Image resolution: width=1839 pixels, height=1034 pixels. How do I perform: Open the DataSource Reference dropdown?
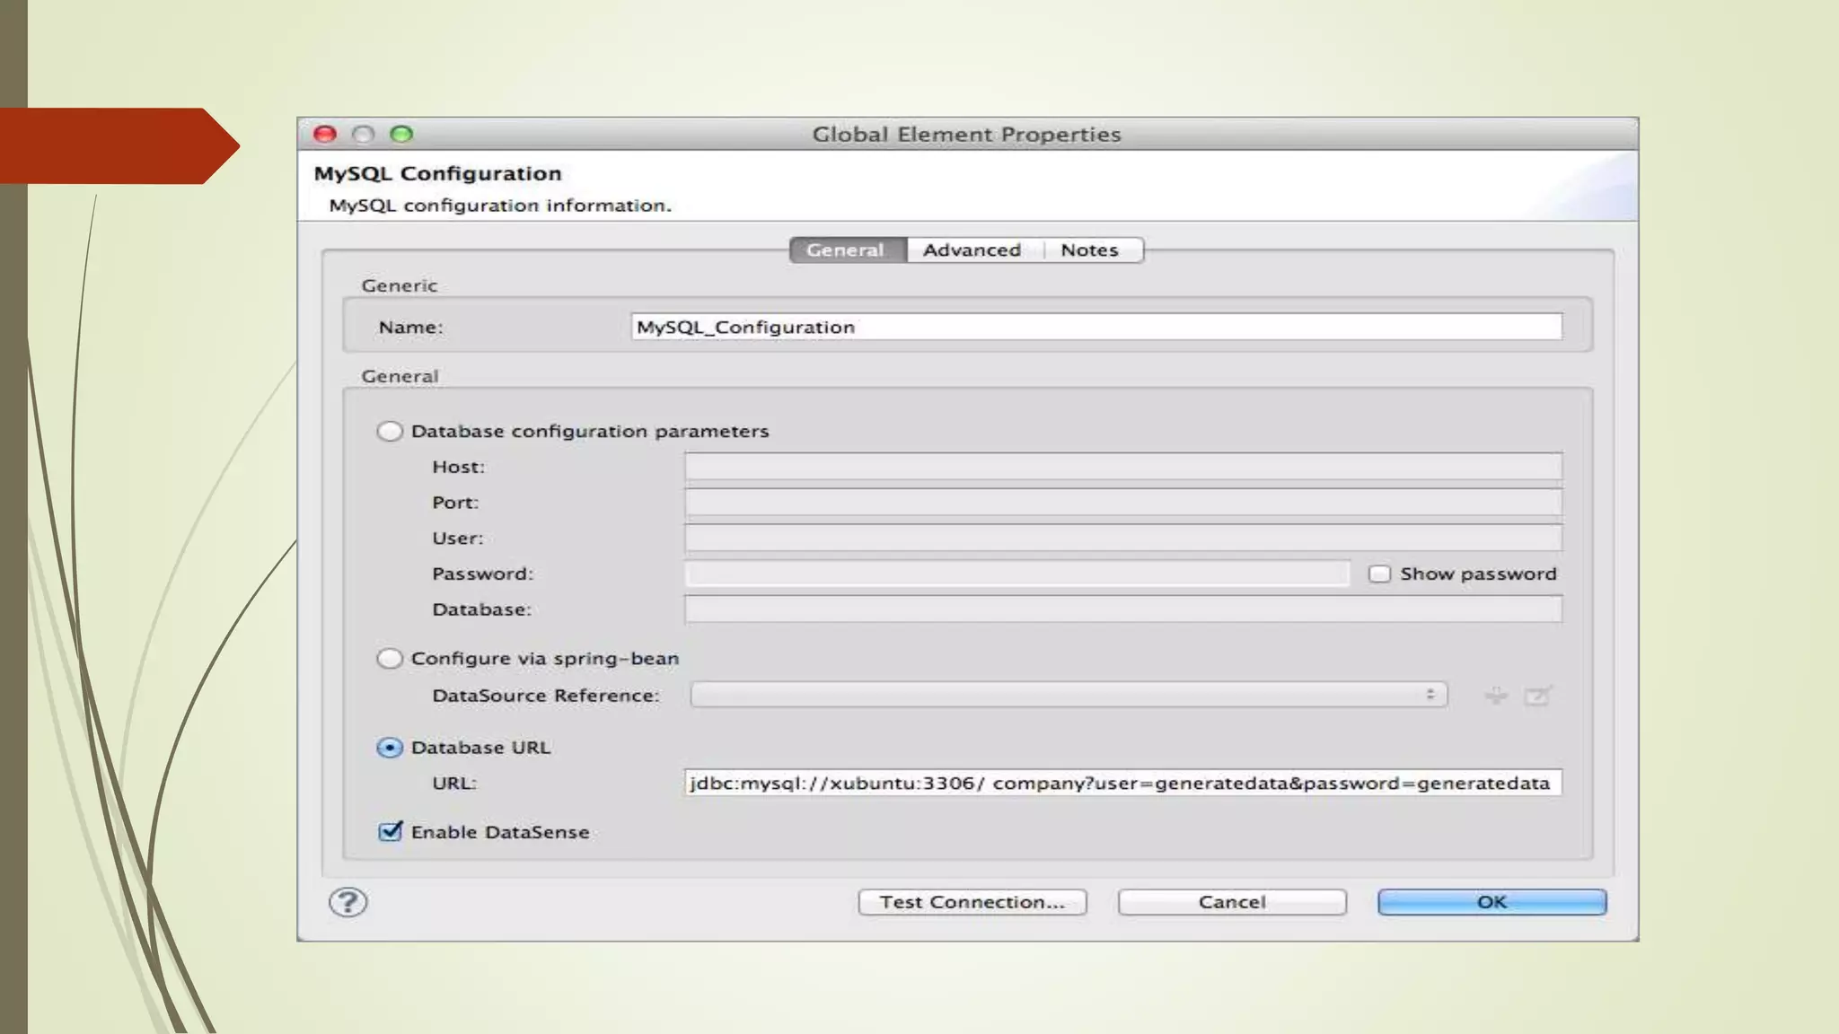click(x=1069, y=695)
